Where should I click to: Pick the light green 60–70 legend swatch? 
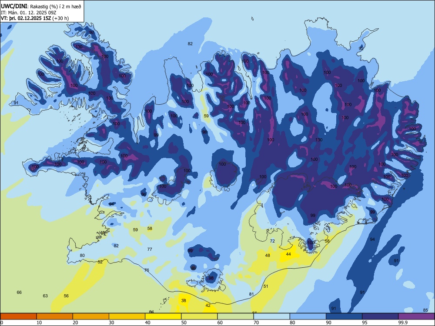click(235, 316)
